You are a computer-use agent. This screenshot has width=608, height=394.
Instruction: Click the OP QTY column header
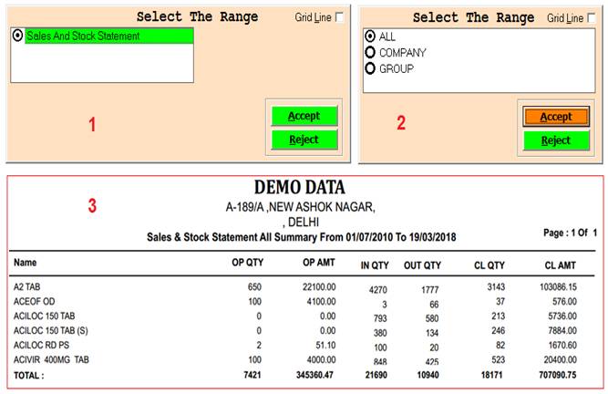(247, 264)
